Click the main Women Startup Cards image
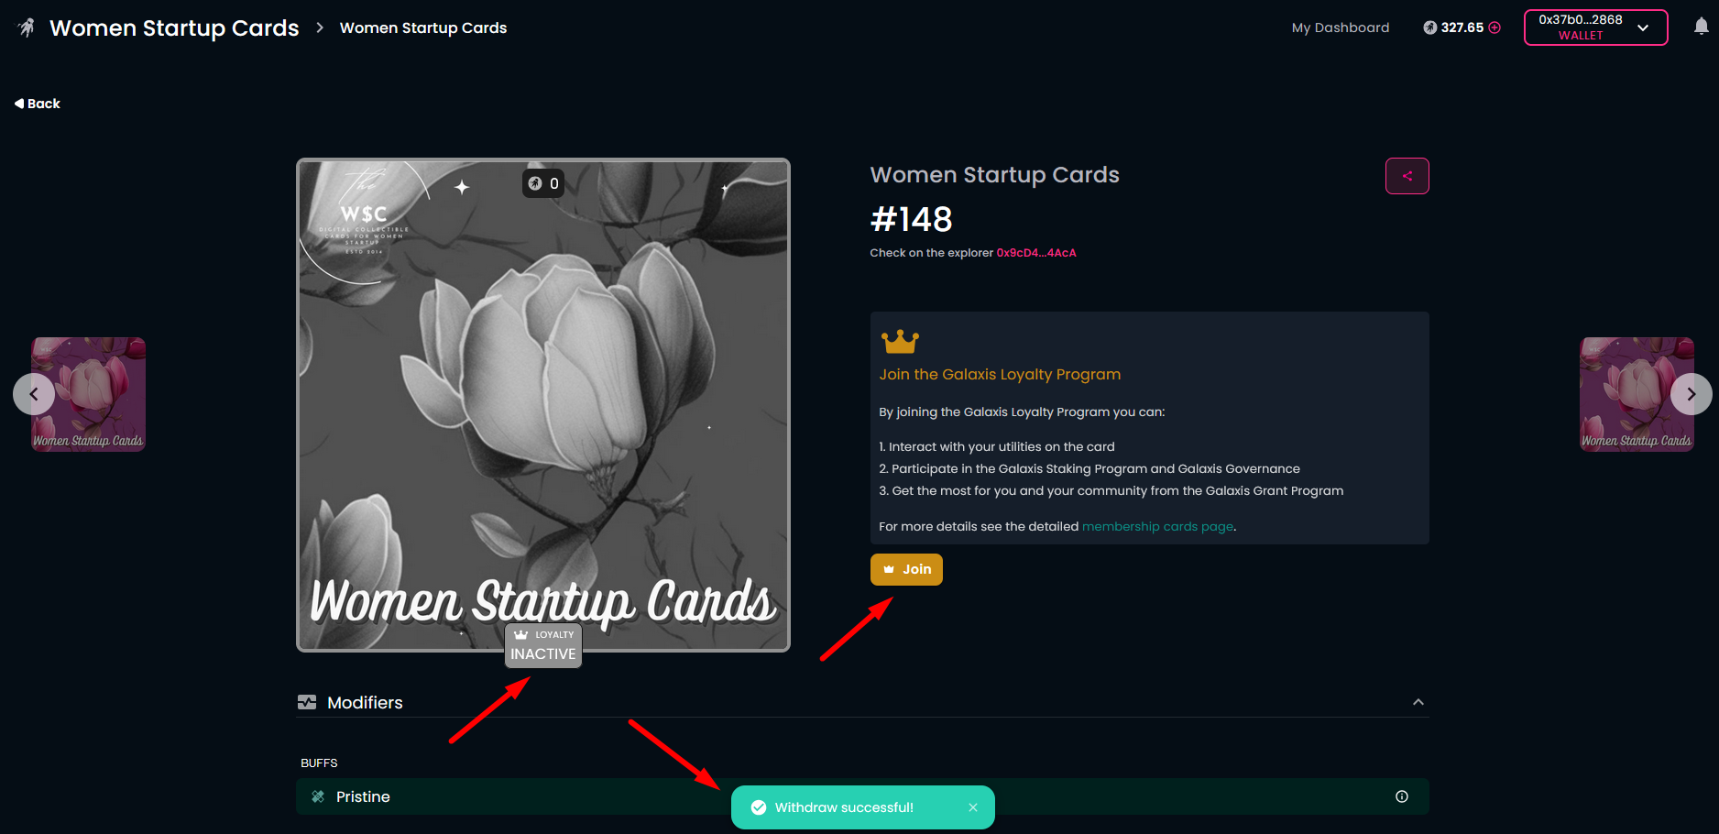Image resolution: width=1719 pixels, height=834 pixels. pos(543,405)
